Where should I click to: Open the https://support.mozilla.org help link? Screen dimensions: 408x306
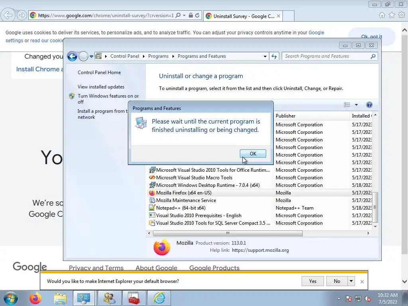point(260,250)
